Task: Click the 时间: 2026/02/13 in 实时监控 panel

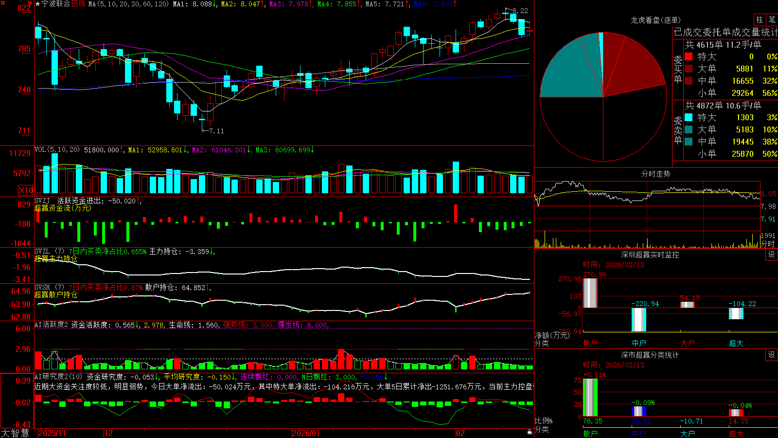Action: pos(614,265)
